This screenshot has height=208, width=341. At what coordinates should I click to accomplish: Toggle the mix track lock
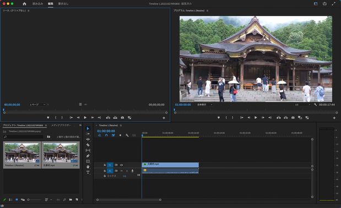[x=105, y=176]
